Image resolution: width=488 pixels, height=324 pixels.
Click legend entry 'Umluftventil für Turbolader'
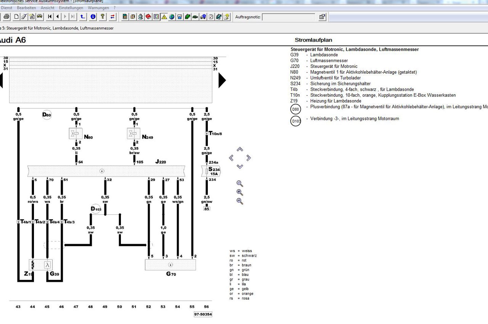(x=335, y=78)
